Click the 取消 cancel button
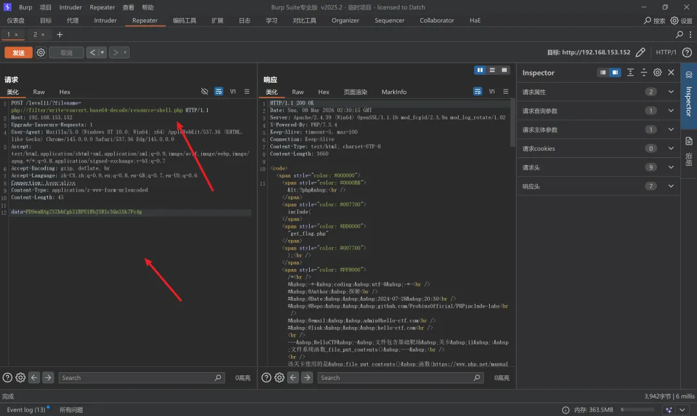 [x=66, y=52]
